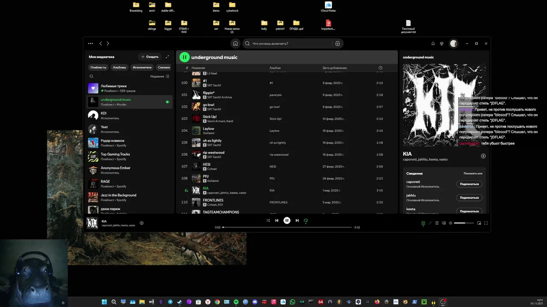Image resolution: width=547 pixels, height=307 pixels.
Task: Click the 'Создать' button in library
Action: pyautogui.click(x=150, y=57)
